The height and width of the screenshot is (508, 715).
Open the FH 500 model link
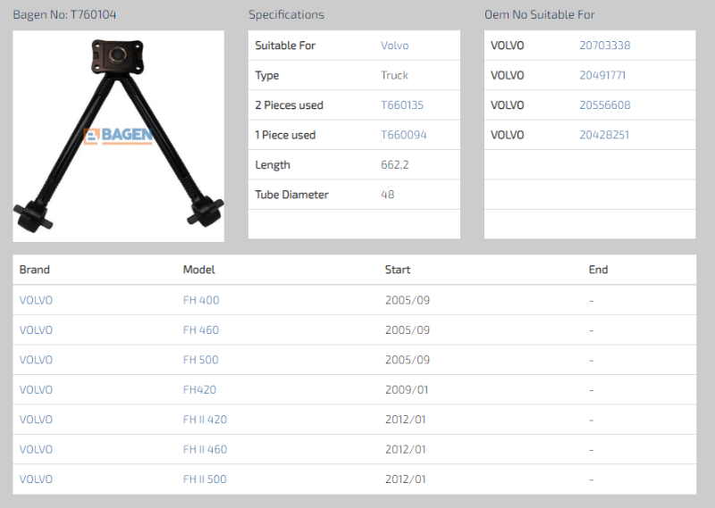(x=200, y=360)
